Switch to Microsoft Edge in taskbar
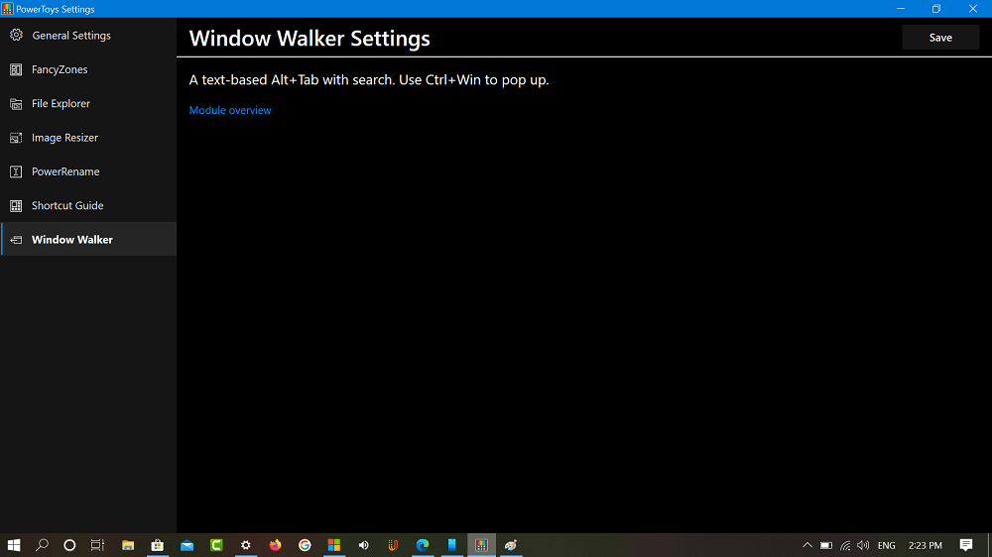 [x=423, y=545]
